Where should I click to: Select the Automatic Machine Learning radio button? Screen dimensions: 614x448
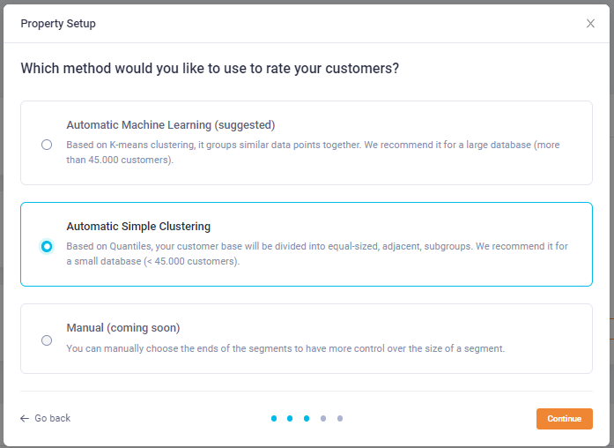tap(47, 145)
